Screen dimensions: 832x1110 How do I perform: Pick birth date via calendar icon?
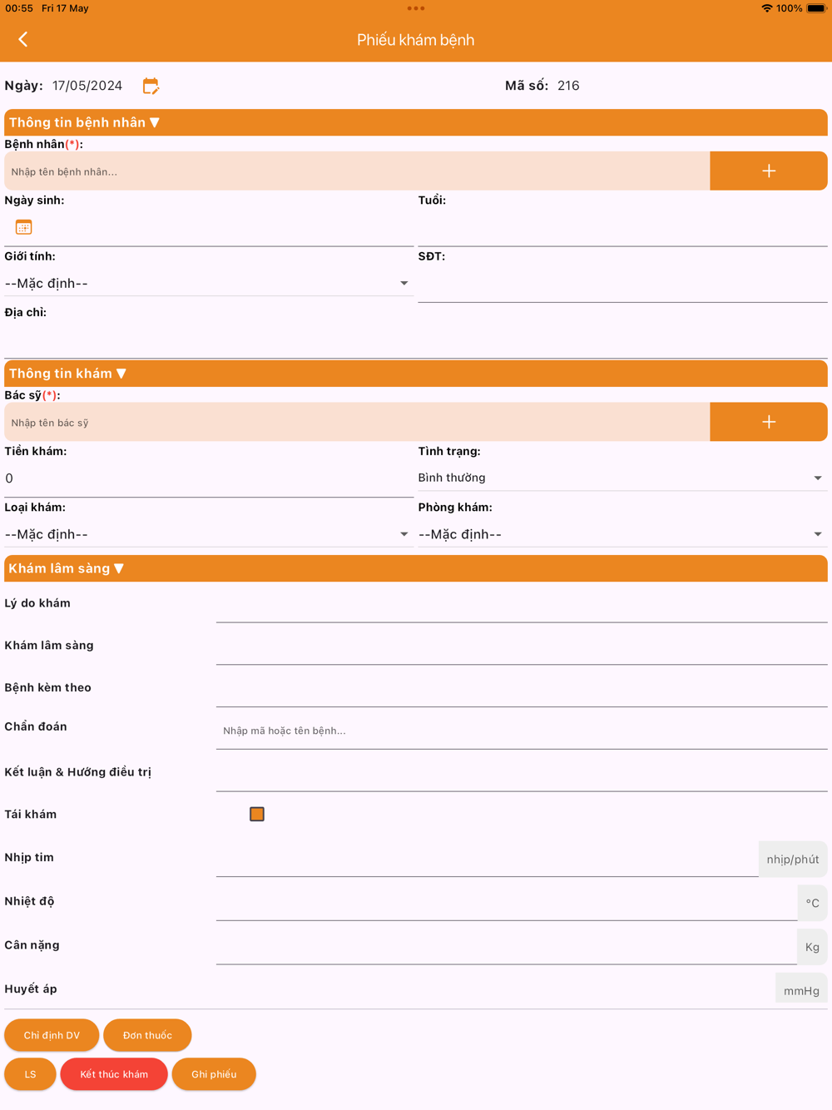click(x=23, y=227)
